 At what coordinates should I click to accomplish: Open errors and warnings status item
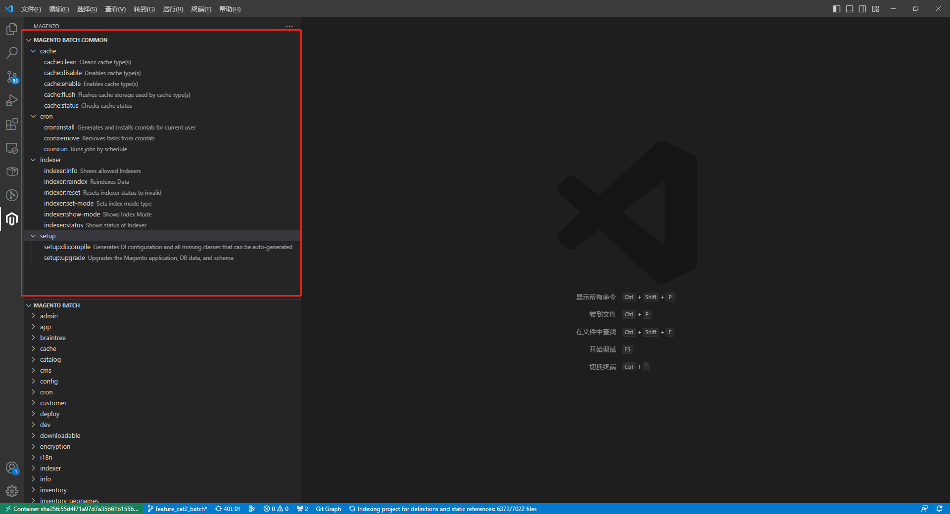click(x=276, y=509)
